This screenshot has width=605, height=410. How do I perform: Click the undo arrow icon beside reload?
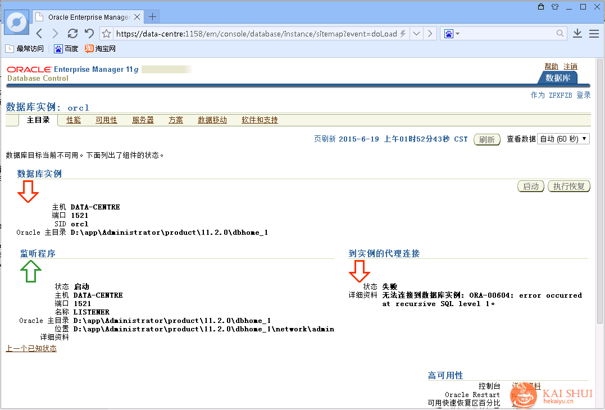(89, 34)
